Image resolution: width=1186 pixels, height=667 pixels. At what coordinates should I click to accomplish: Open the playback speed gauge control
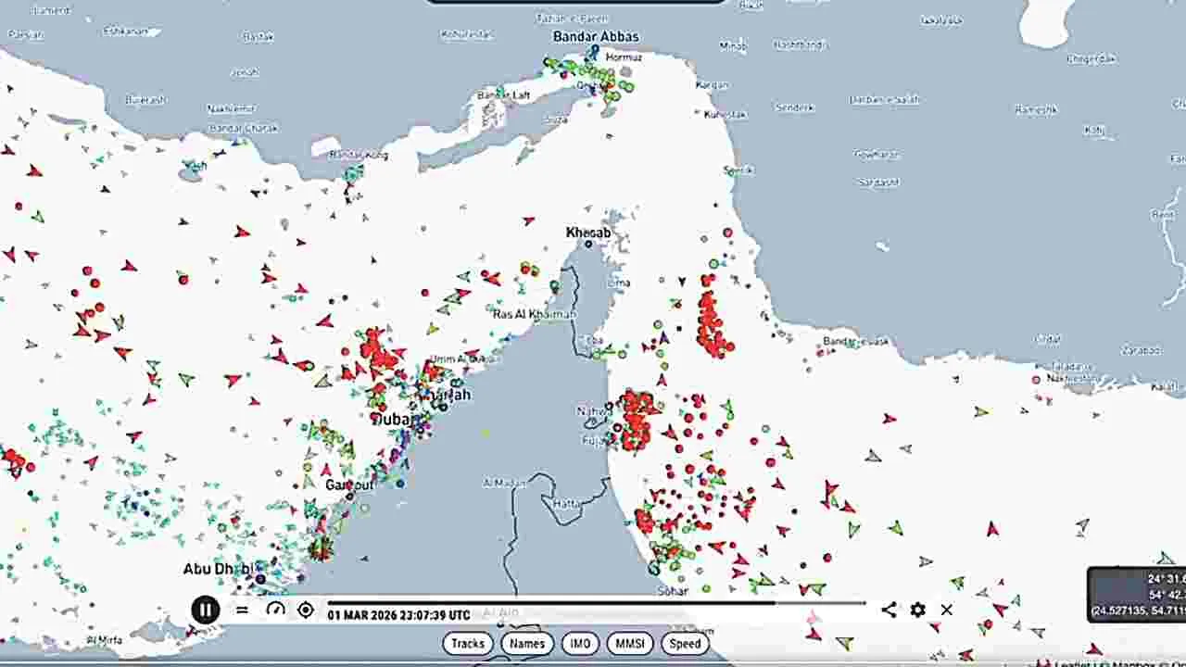click(275, 610)
